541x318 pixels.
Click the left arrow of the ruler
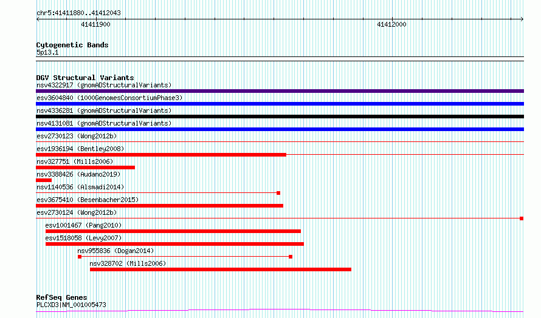tap(38, 19)
